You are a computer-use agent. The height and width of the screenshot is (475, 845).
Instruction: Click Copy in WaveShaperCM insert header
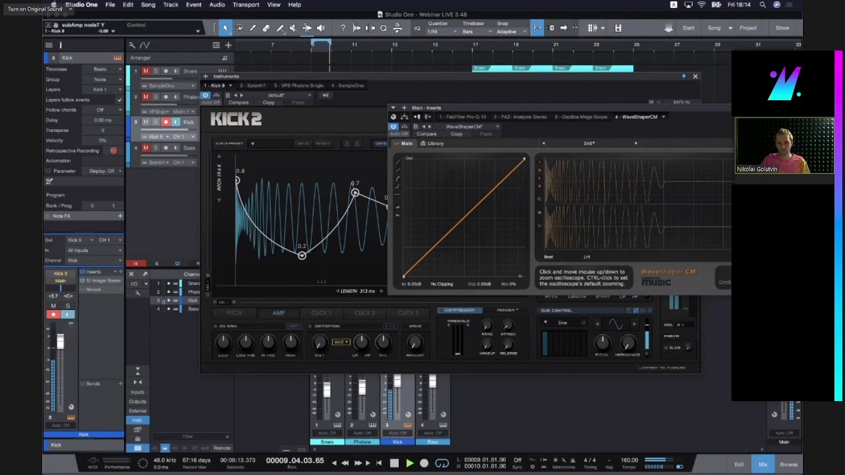click(x=456, y=134)
